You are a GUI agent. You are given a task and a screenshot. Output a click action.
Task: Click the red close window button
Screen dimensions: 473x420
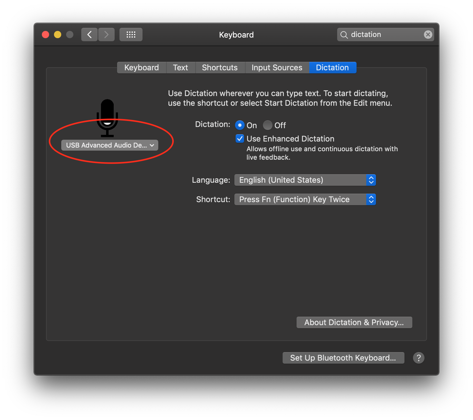45,35
